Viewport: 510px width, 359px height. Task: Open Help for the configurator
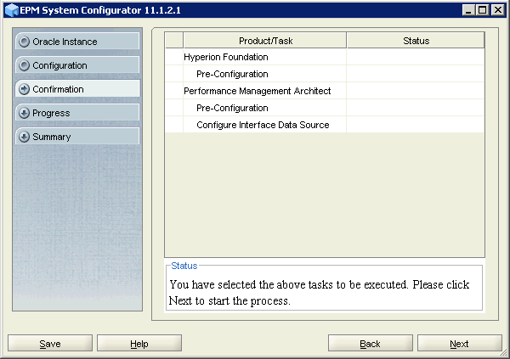139,344
